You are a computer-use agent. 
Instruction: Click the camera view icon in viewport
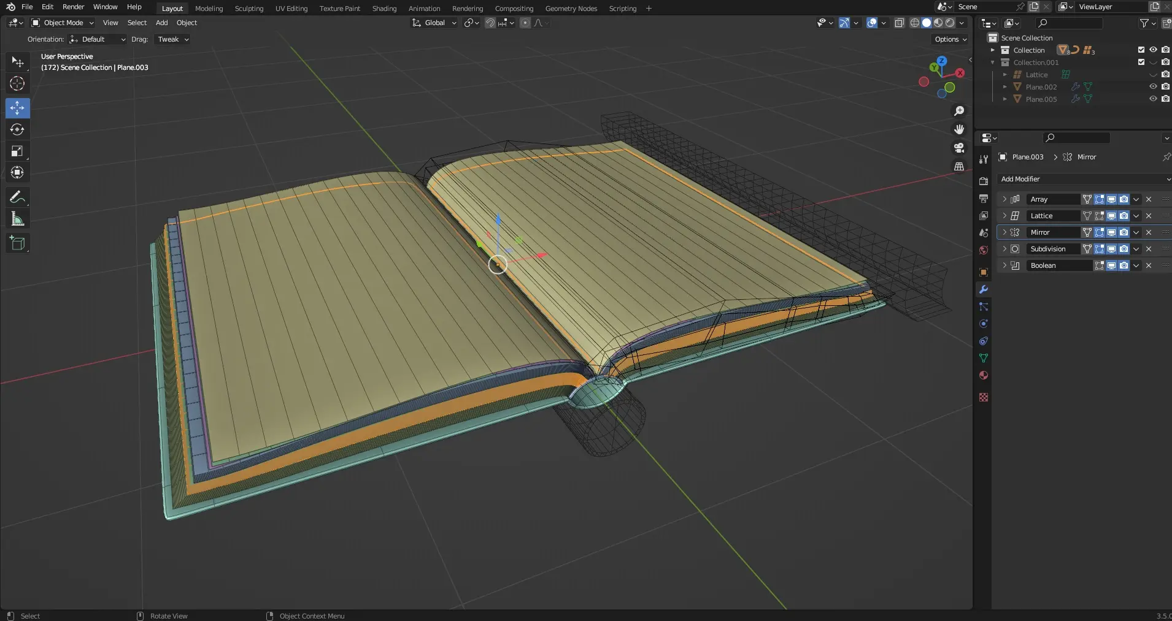[x=959, y=148]
